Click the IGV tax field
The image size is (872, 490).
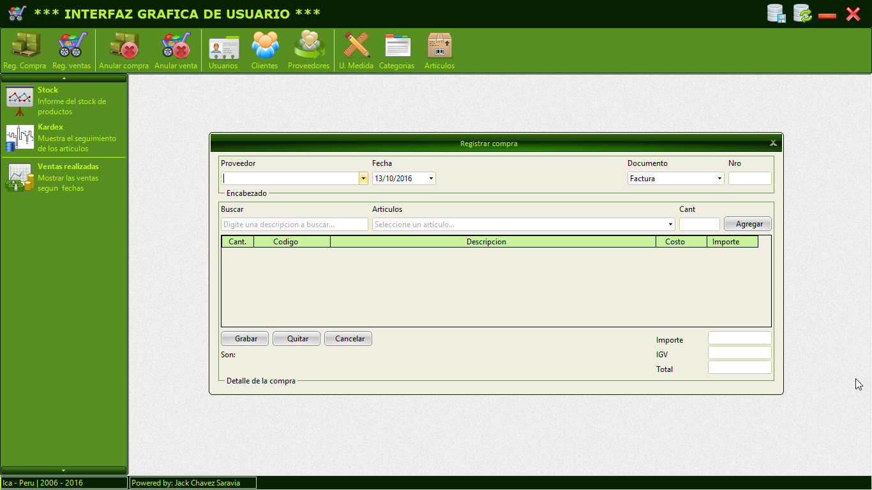point(740,353)
